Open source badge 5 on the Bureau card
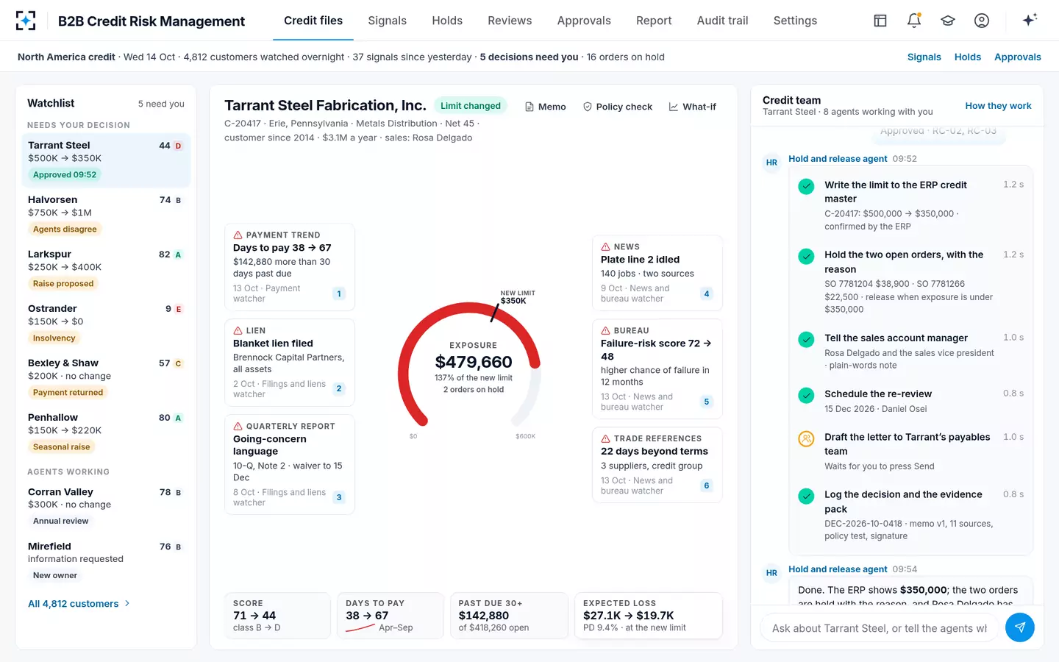 coord(707,402)
